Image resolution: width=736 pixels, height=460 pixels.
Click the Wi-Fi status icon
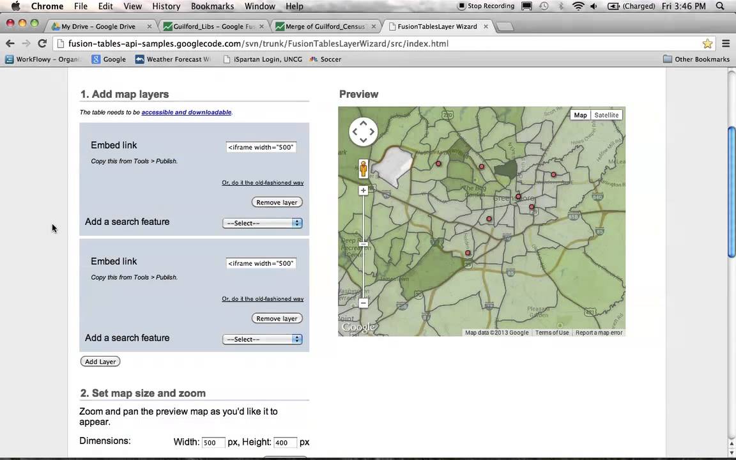[x=578, y=6]
